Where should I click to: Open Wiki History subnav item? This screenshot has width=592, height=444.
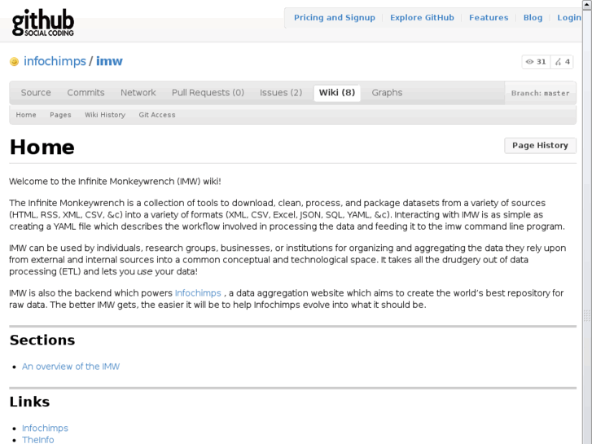pos(105,115)
